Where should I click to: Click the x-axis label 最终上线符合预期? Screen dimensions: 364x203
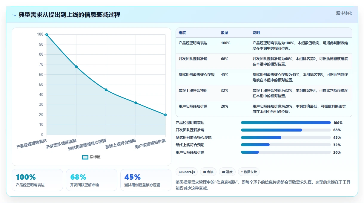pos(121,144)
